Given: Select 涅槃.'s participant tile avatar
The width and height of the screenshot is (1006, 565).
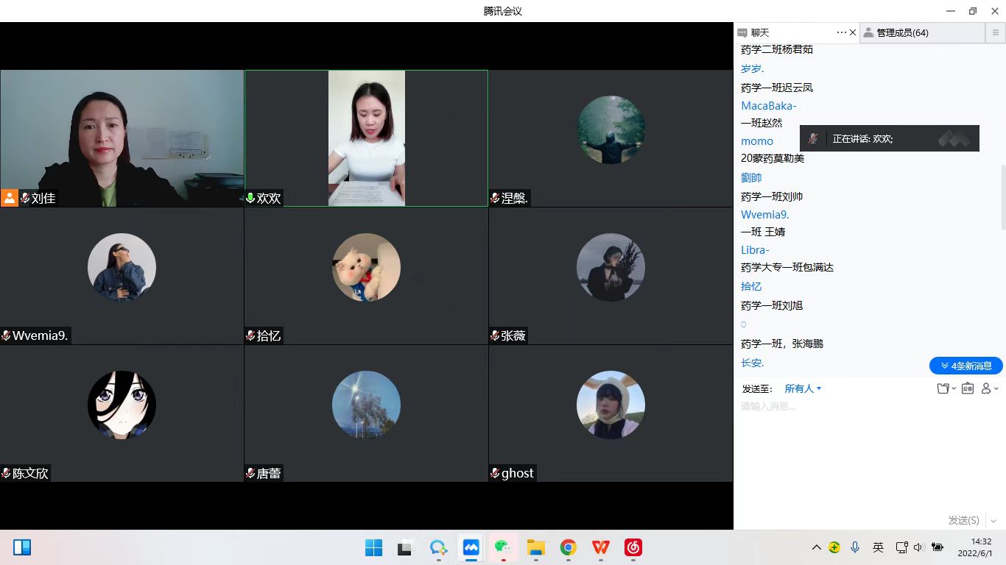Looking at the screenshot, I should point(611,129).
